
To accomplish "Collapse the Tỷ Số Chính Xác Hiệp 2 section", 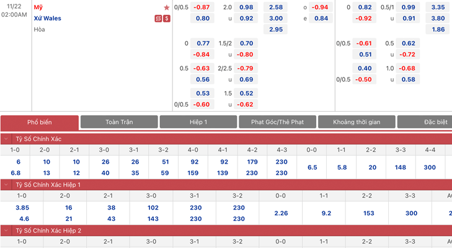I will [6, 231].
